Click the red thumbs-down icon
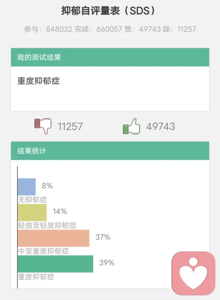Screen dimensions: 220x300 pos(43,126)
